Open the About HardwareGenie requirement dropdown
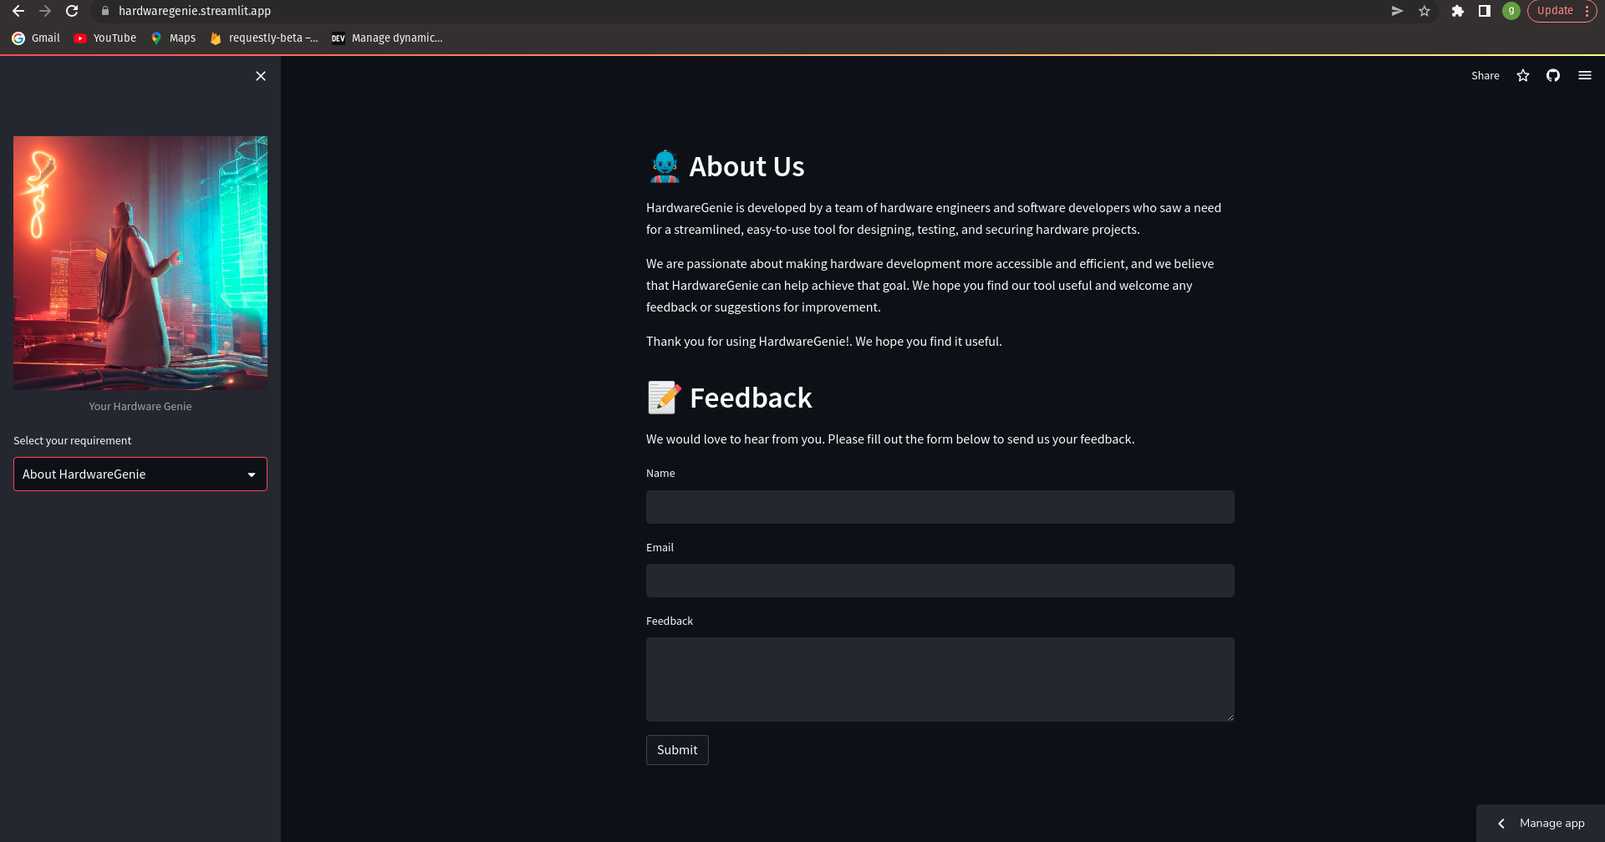The width and height of the screenshot is (1605, 842). pos(140,474)
